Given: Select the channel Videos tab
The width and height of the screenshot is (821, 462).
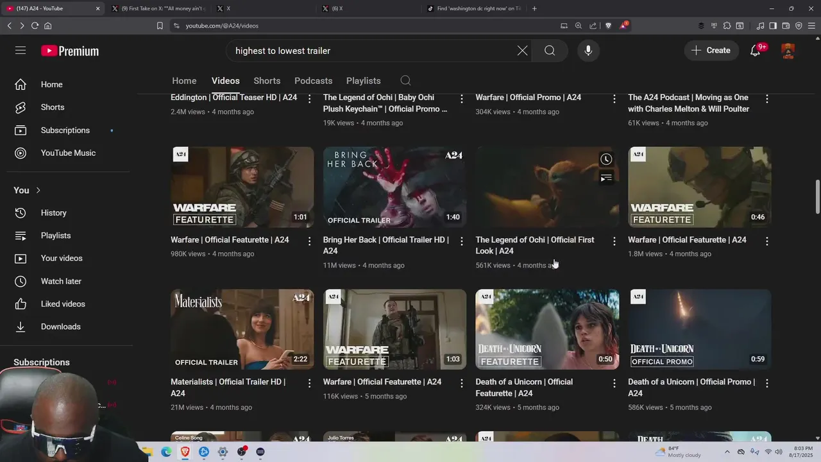Looking at the screenshot, I should click(x=226, y=81).
